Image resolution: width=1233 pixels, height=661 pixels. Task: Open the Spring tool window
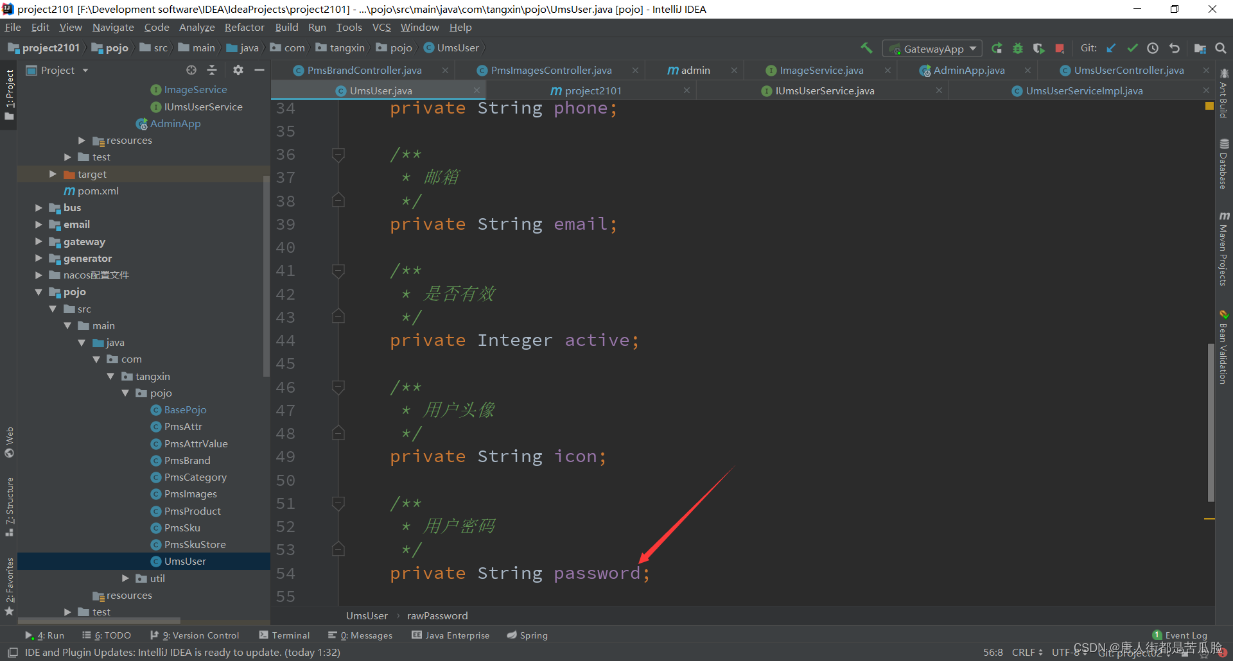(x=527, y=635)
